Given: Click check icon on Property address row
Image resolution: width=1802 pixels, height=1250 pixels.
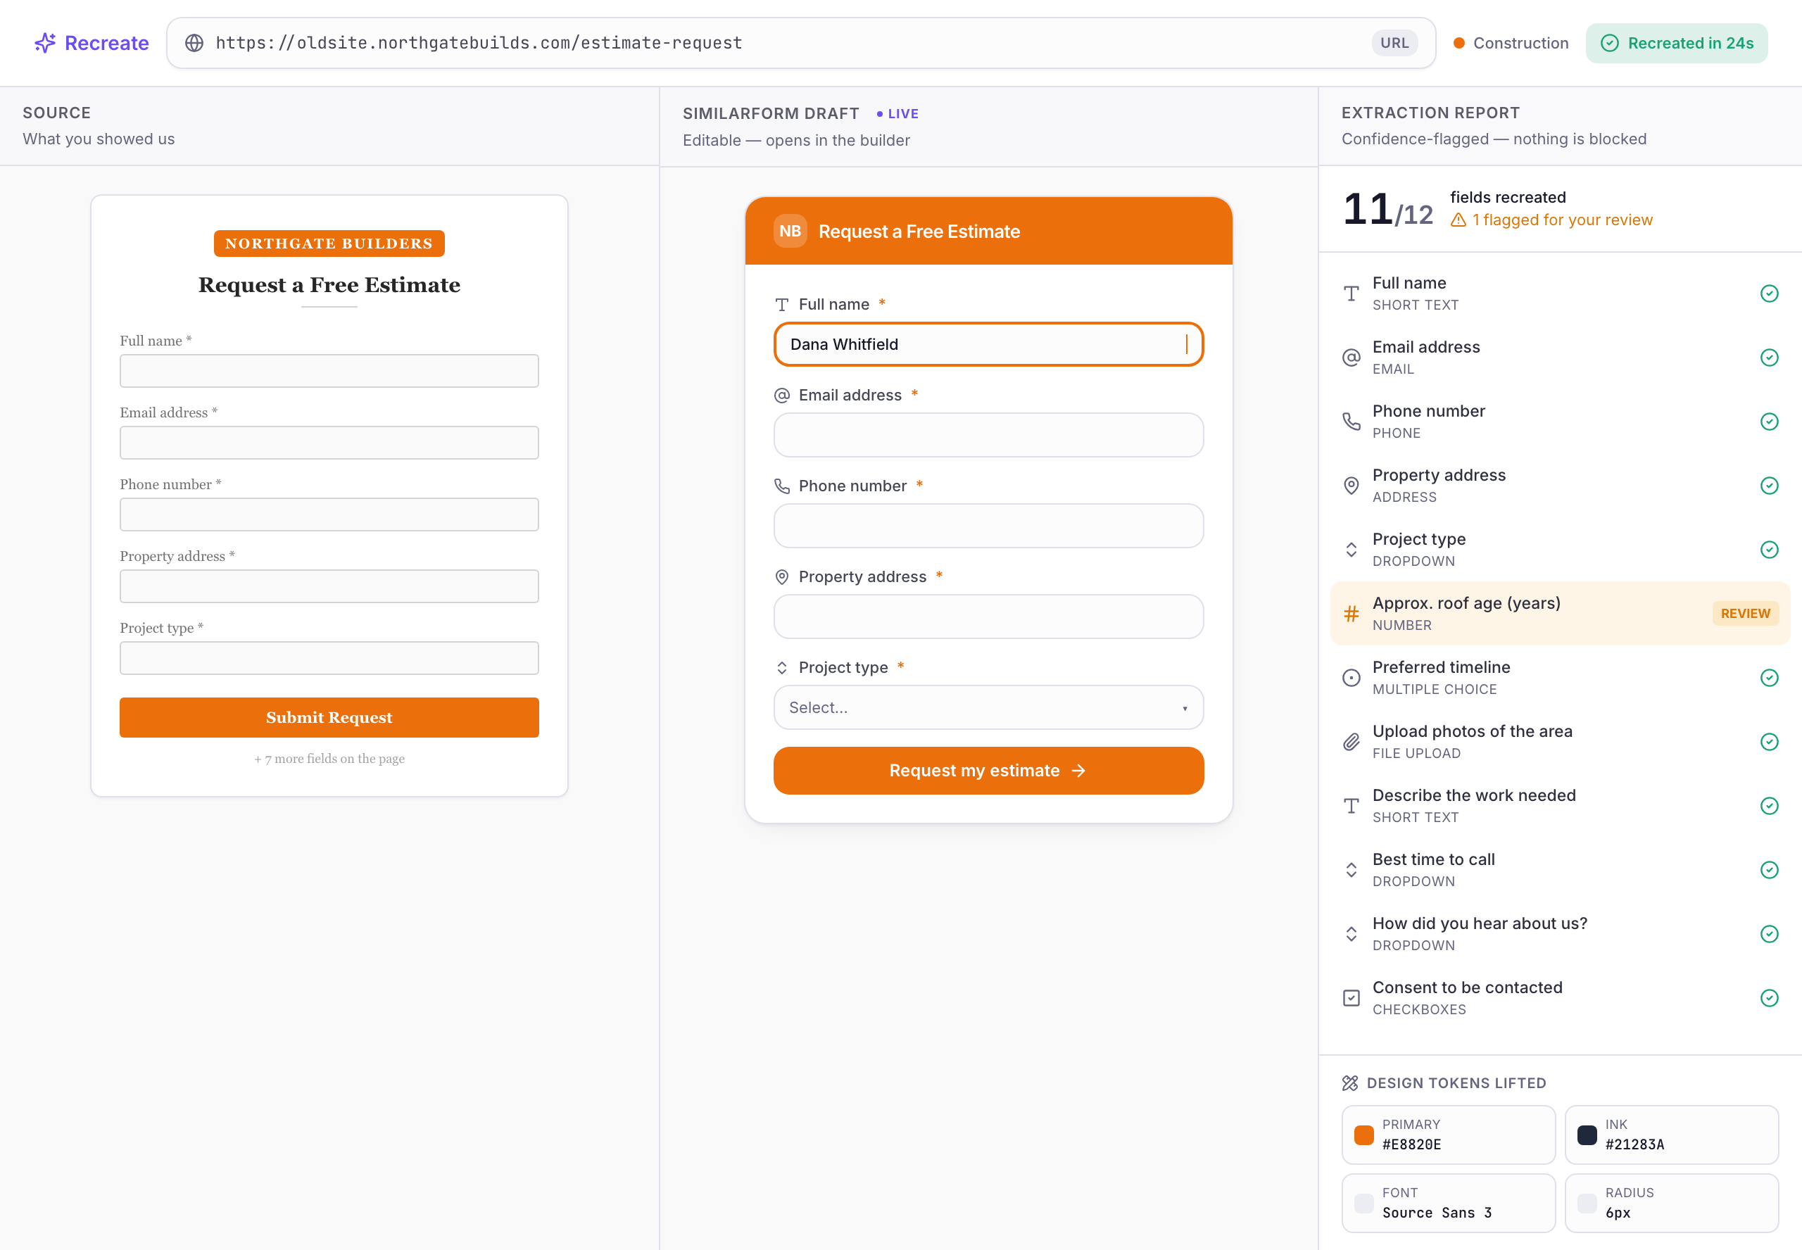Looking at the screenshot, I should (x=1769, y=486).
